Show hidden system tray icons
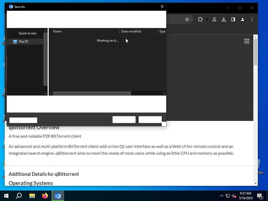This screenshot has width=268, height=201. pos(221,196)
